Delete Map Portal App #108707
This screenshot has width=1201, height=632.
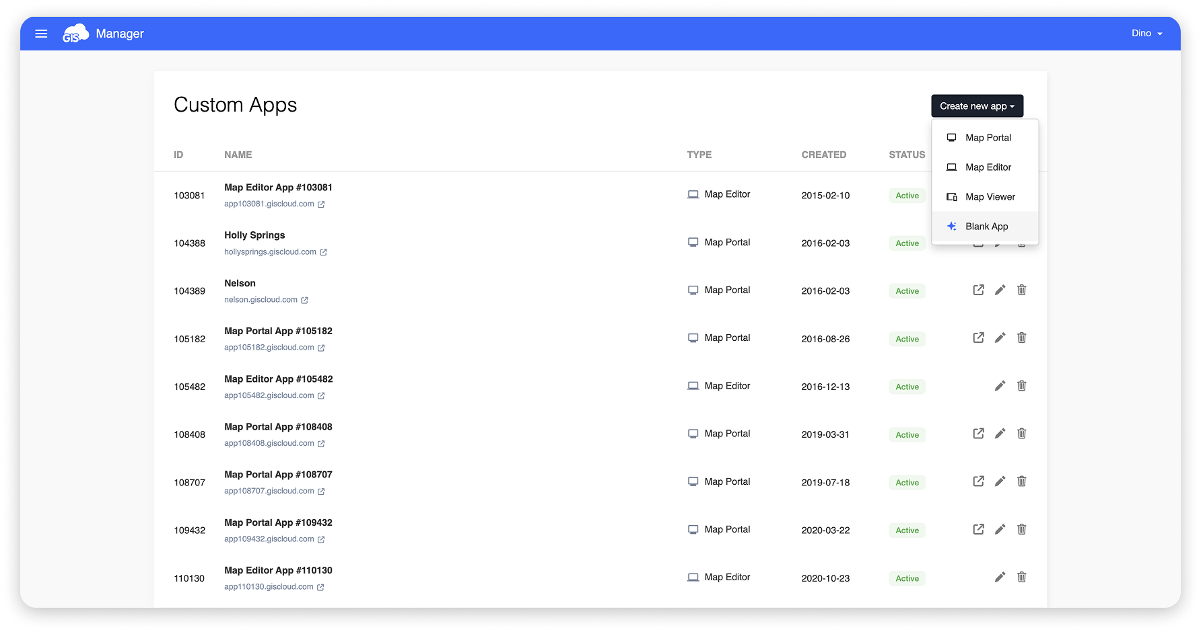[1022, 481]
